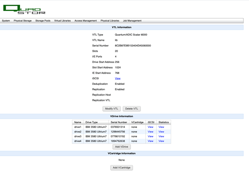Open the Storage Pools menu
249x187 pixels.
(x=43, y=21)
